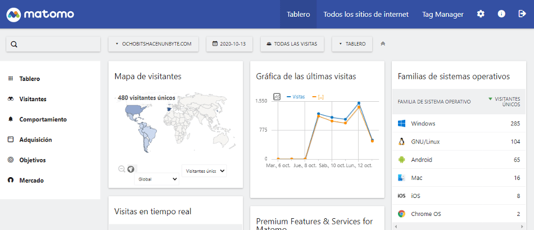Toggle the Visitas series in the chart legend
The width and height of the screenshot is (534, 230).
pyautogui.click(x=296, y=97)
